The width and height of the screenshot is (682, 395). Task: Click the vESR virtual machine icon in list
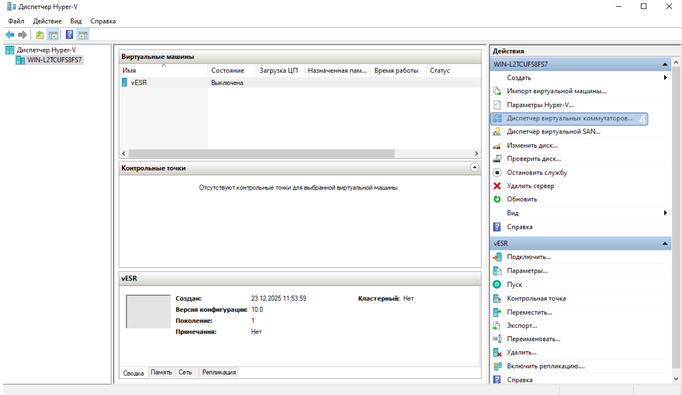click(x=125, y=82)
